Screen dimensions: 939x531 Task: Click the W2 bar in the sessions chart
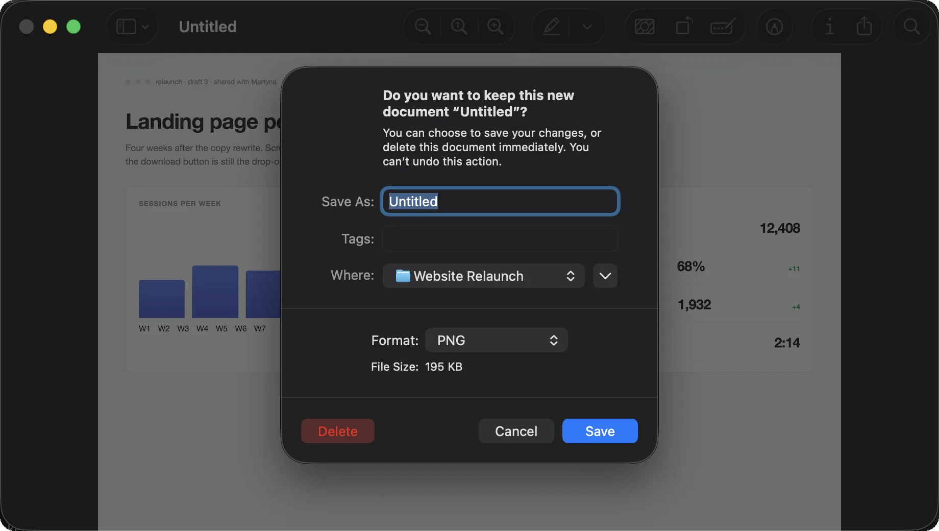(x=215, y=292)
